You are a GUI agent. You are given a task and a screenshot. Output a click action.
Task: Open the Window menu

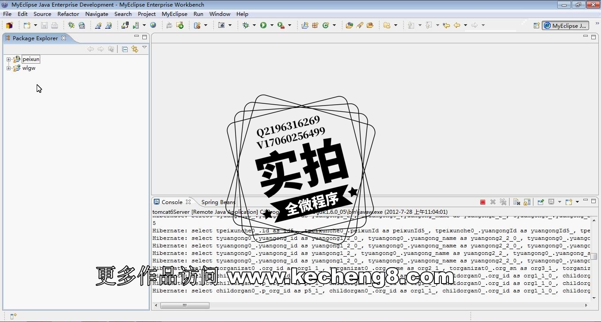point(220,14)
